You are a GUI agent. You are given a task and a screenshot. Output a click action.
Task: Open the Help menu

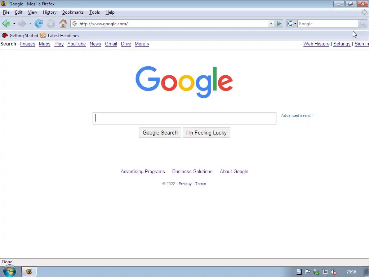[110, 12]
